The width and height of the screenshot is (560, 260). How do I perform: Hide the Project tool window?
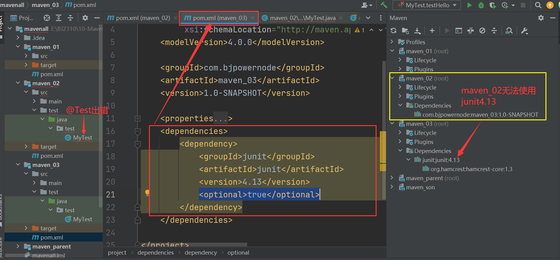(x=97, y=18)
